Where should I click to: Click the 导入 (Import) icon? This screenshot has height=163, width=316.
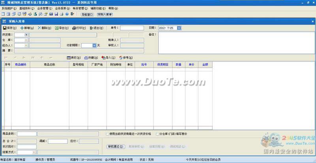103,57
